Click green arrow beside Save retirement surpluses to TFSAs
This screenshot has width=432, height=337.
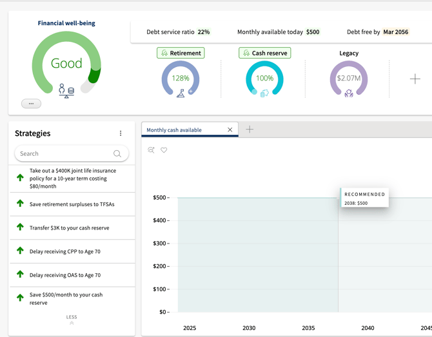point(20,204)
